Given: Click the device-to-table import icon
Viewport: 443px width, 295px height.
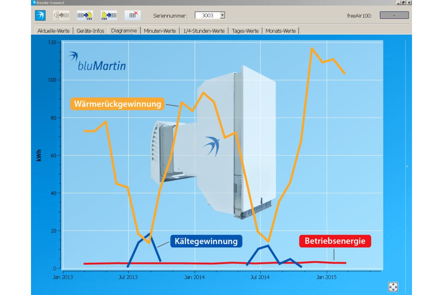Looking at the screenshot, I should tap(61, 15).
